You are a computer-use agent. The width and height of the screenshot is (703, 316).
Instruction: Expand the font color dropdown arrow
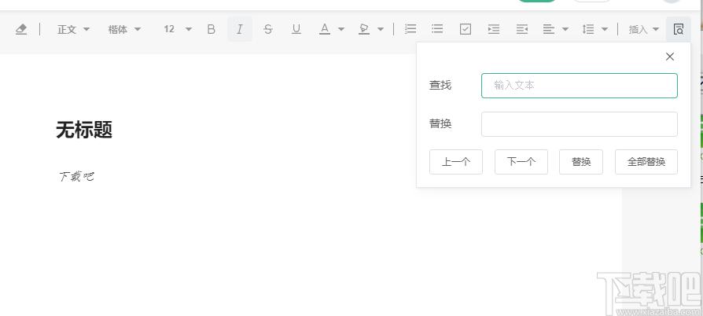tap(341, 29)
